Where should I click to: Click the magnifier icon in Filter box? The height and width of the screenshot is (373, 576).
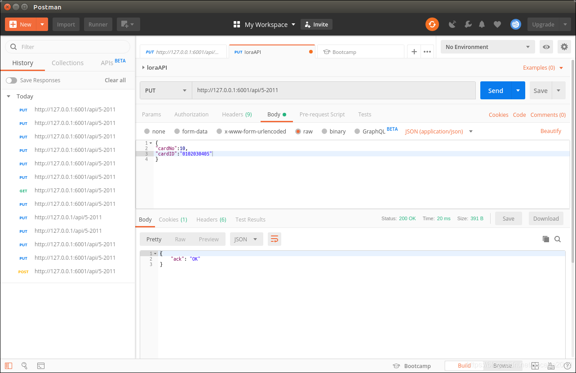(13, 47)
